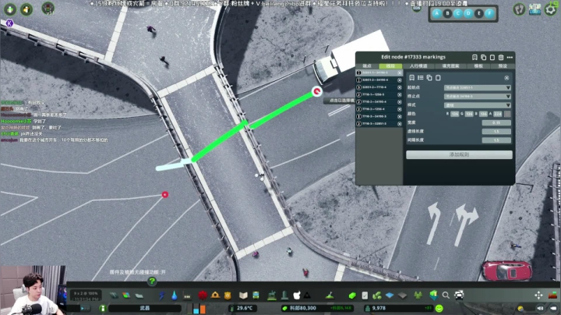Open additional options ellipsis in panel header
The image size is (561, 315).
click(x=510, y=57)
